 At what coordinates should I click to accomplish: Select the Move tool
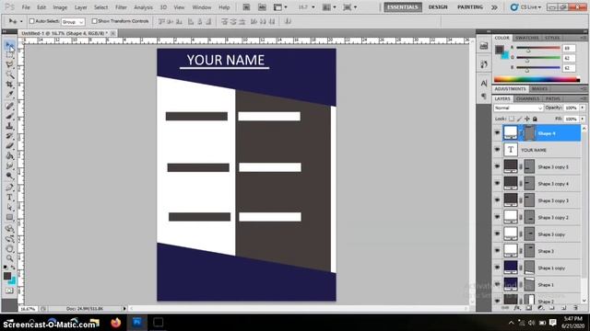[x=9, y=46]
